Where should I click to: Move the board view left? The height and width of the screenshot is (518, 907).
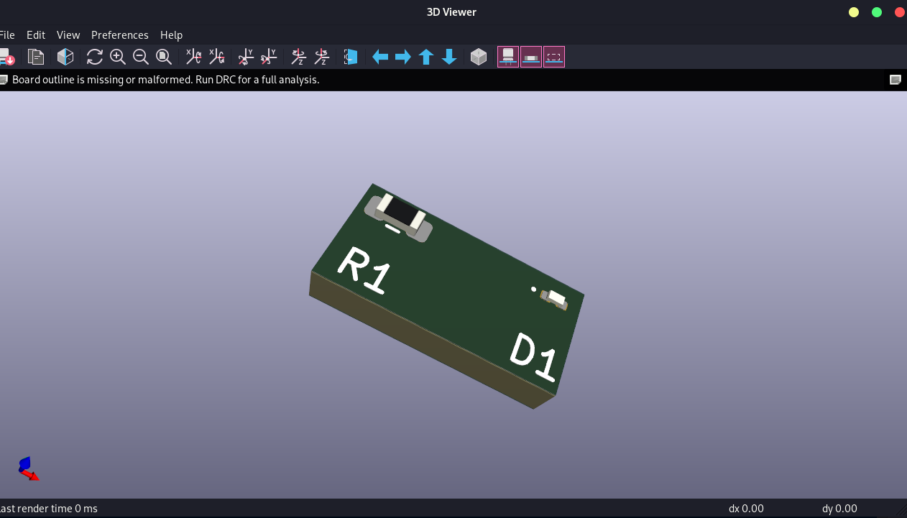[x=380, y=57]
